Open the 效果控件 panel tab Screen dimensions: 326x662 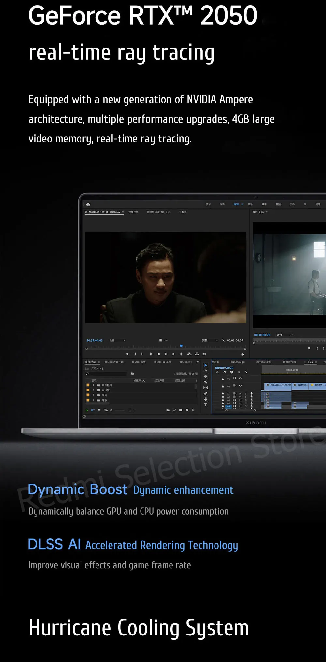(133, 212)
